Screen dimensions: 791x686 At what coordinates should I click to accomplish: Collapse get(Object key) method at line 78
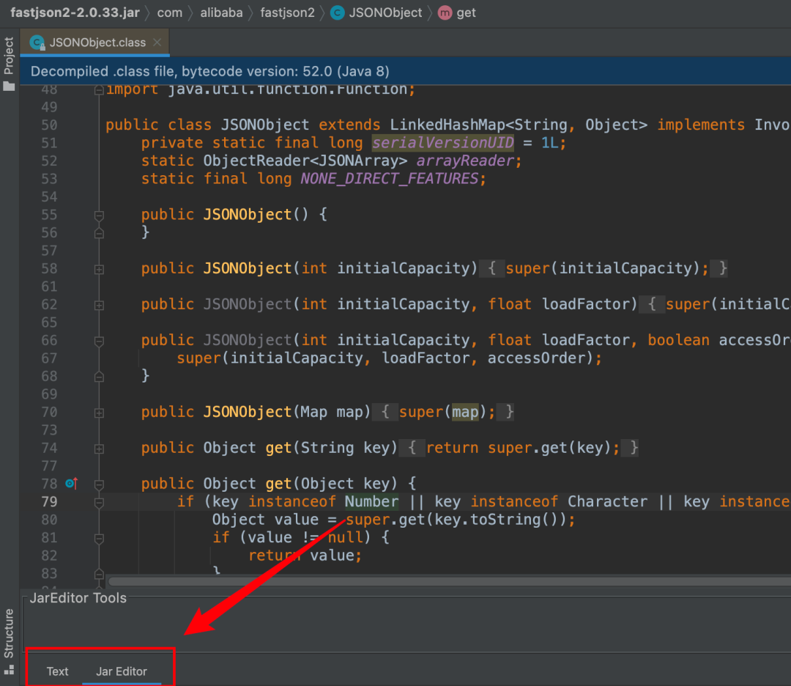(x=100, y=484)
